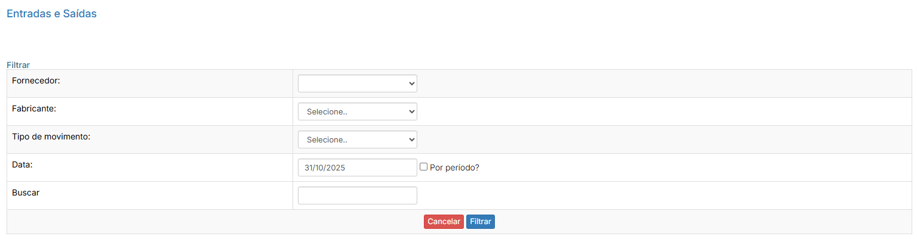Click the Entradas e Saídas page heading

pos(51,14)
